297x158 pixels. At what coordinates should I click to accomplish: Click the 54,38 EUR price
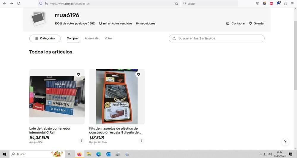39,138
